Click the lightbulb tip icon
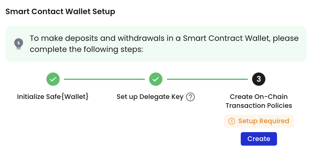Screen dimensions: 313x153 pos(18,44)
